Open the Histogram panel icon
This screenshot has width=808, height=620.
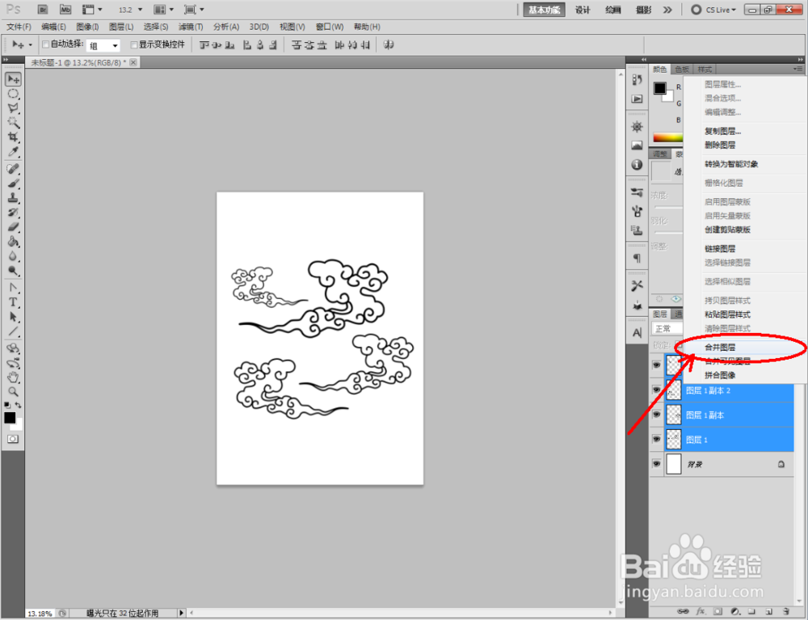[637, 146]
